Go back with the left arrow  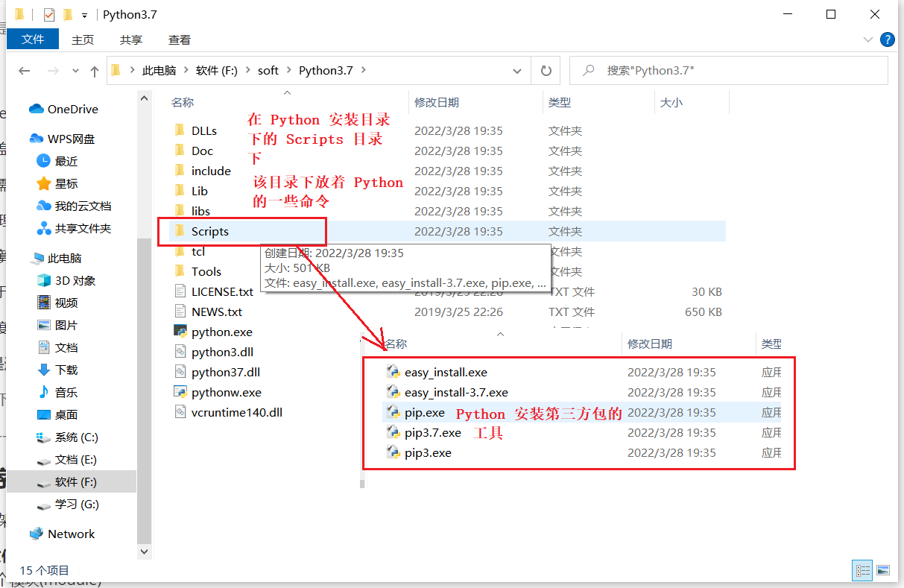point(24,71)
